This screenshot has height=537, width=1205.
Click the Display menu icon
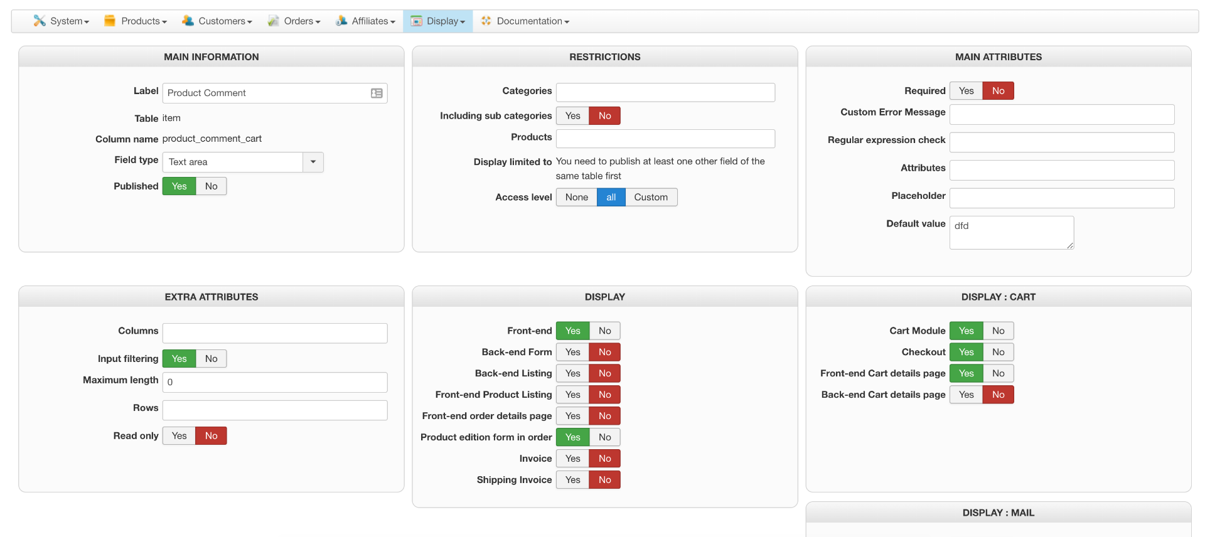417,21
